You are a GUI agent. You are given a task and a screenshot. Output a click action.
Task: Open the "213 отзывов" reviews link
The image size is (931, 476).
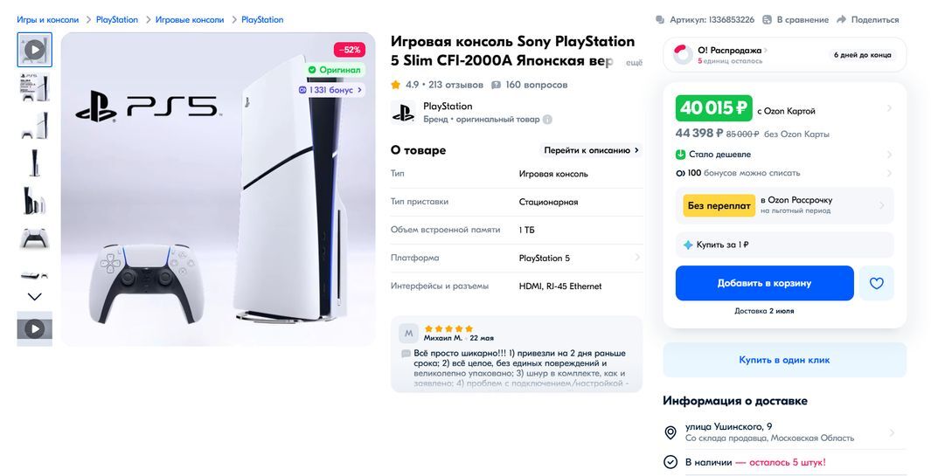(x=455, y=85)
